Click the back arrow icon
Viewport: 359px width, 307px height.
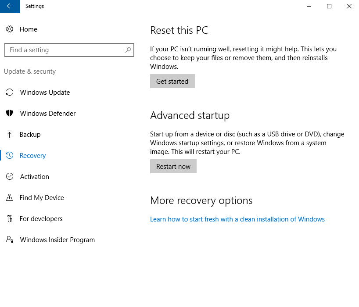pos(10,6)
